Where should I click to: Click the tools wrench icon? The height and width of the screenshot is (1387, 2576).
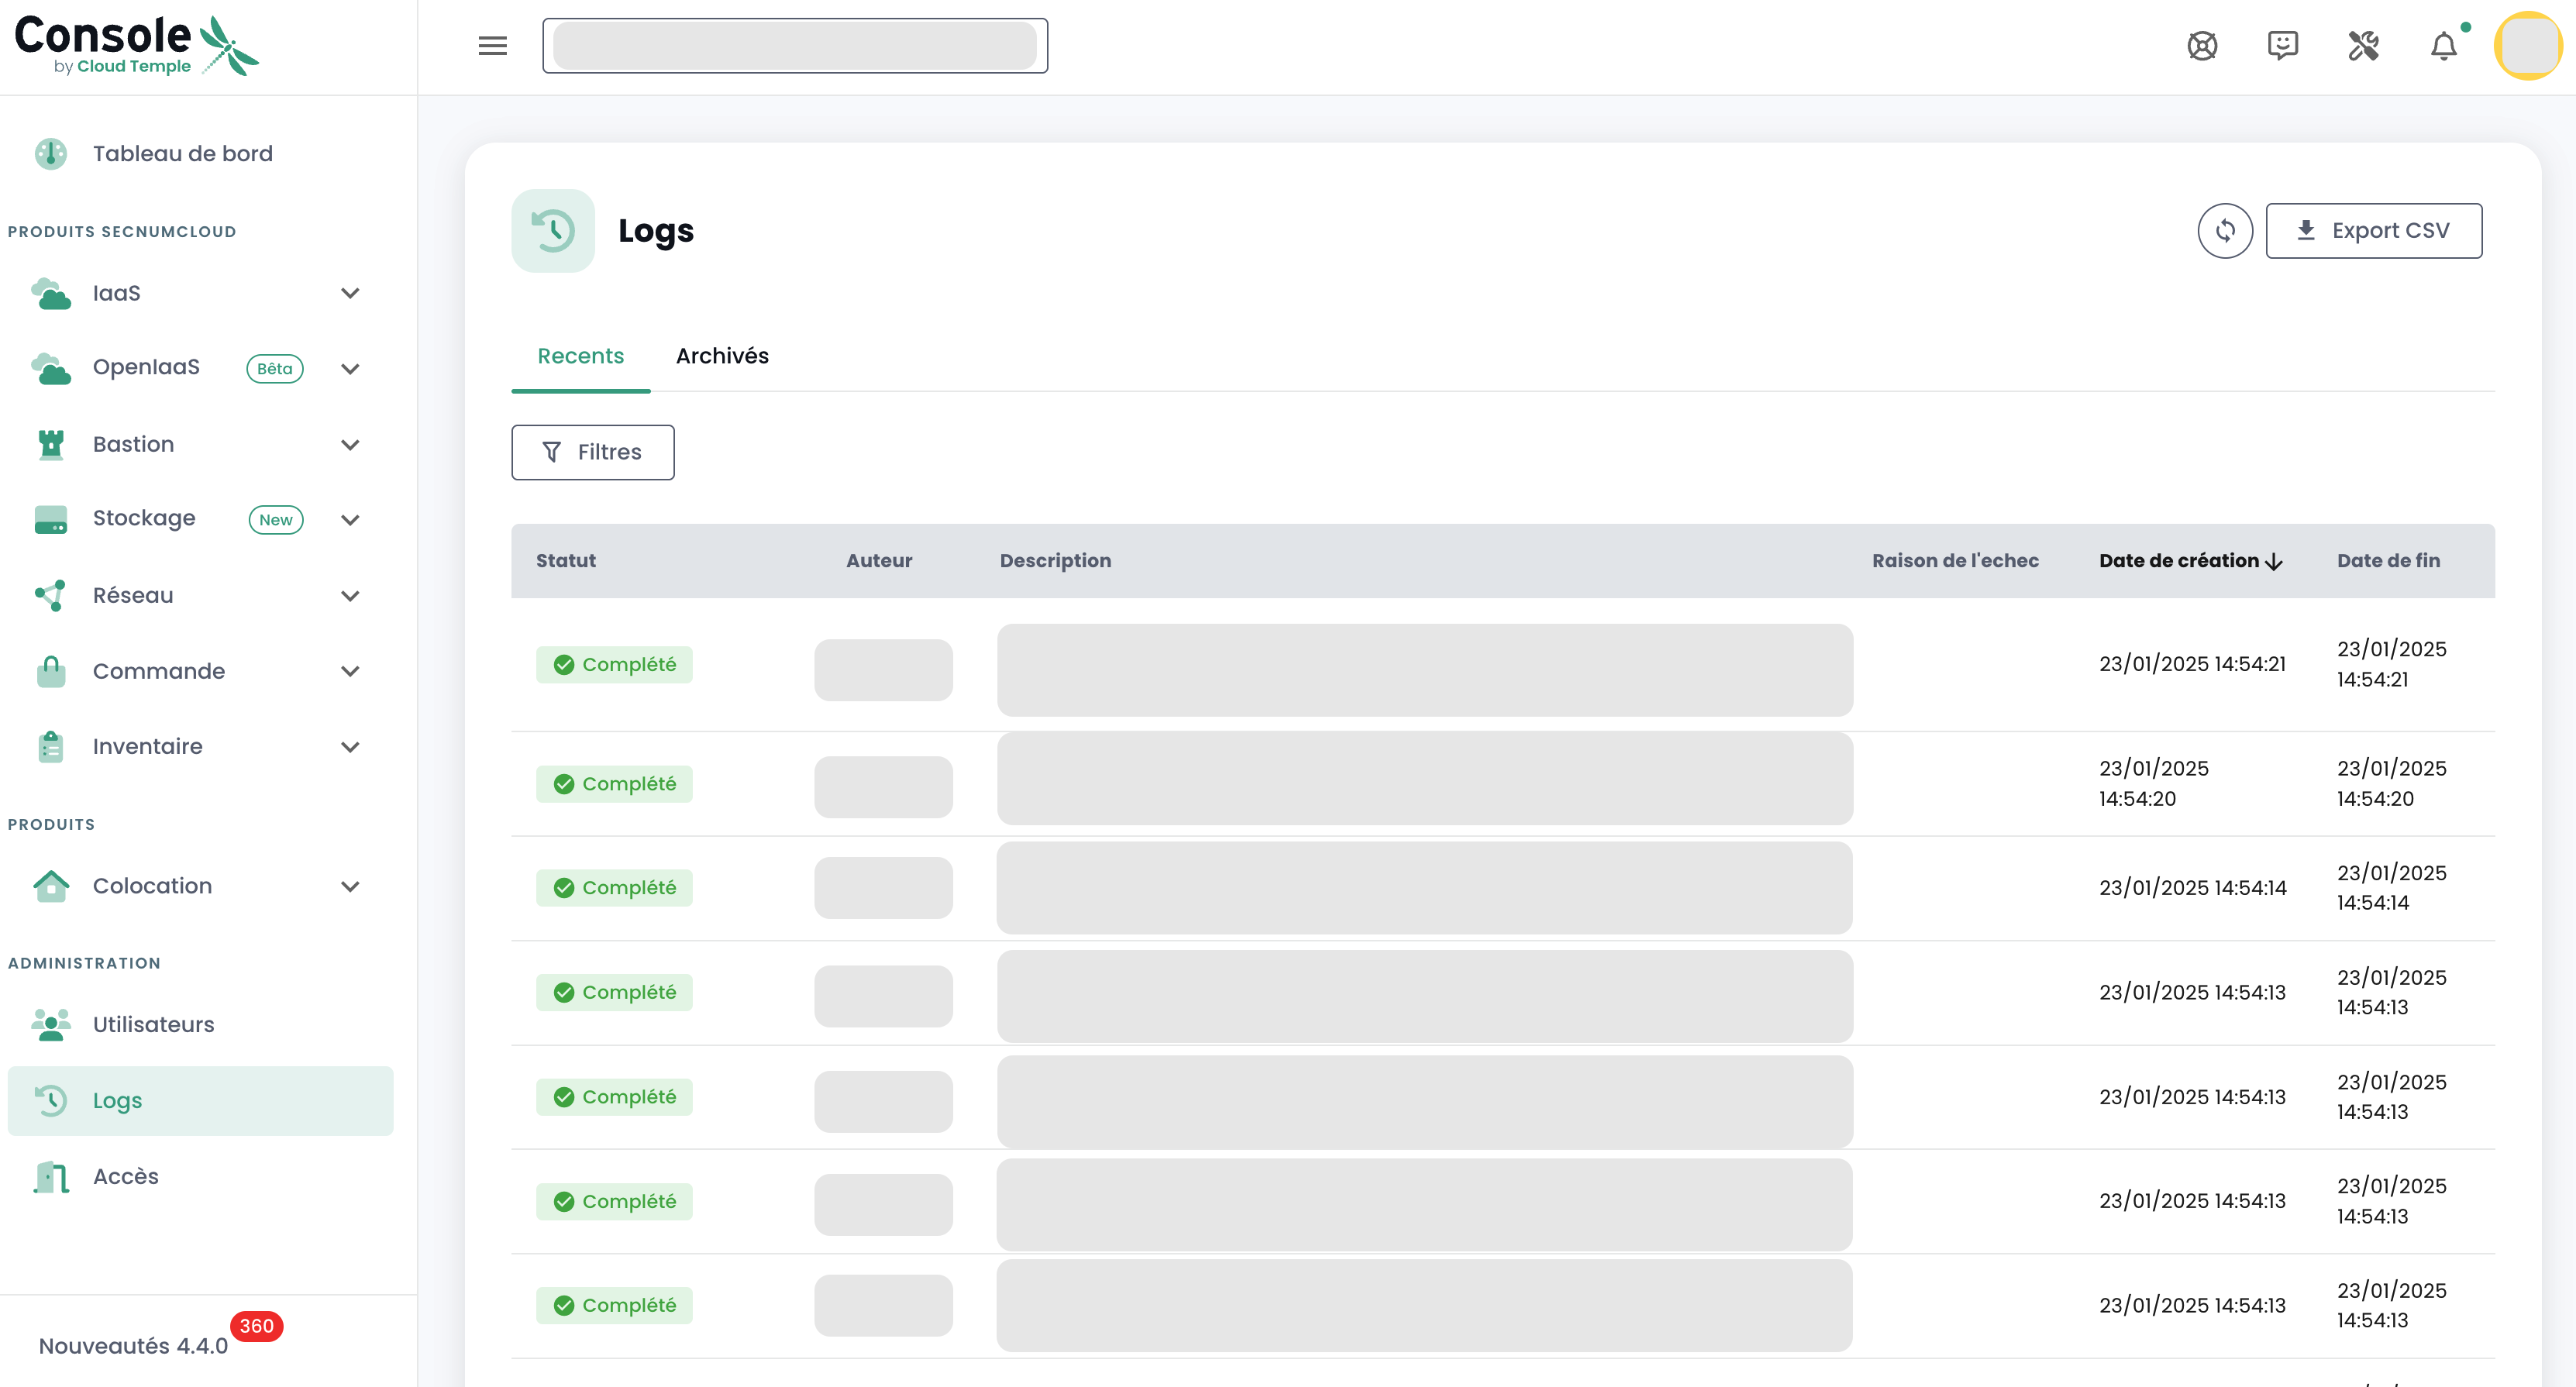click(x=2363, y=46)
